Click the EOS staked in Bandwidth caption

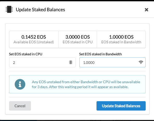click(121, 42)
